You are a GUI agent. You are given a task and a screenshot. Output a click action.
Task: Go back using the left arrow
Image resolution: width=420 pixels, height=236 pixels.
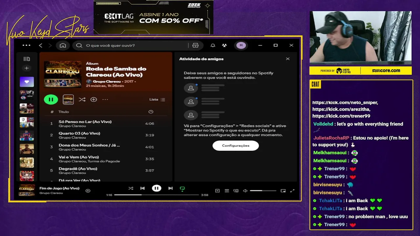(x=41, y=46)
